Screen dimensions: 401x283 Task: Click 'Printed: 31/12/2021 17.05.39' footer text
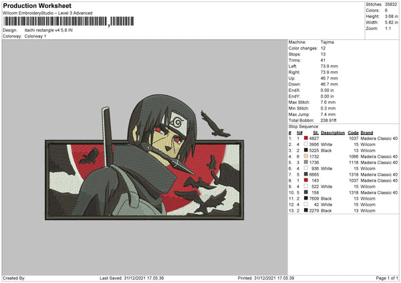point(266,278)
